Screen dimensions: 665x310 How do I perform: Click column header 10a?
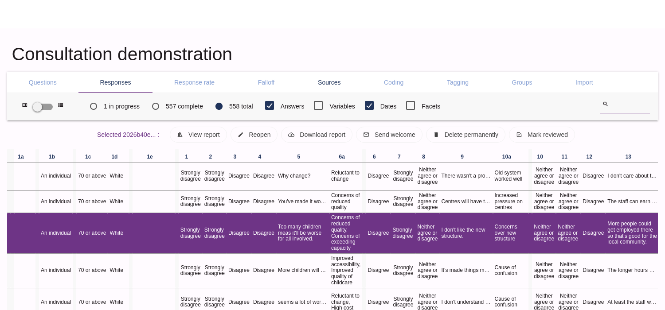pos(507,157)
